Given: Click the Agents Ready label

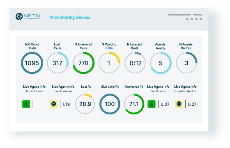Looking at the screenshot, I should 161,46.
